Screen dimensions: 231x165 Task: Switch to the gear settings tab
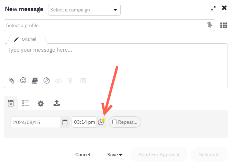point(40,104)
